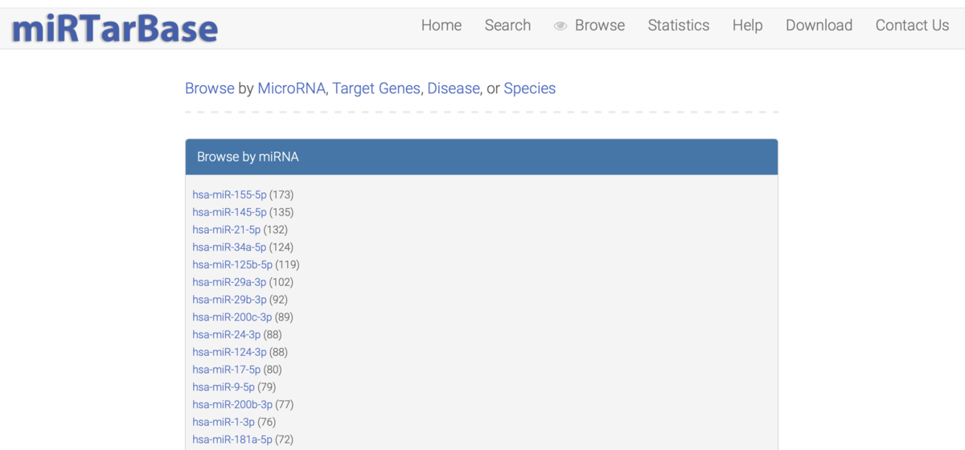965x450 pixels.
Task: Browse by MicroRNA link
Action: tap(292, 88)
